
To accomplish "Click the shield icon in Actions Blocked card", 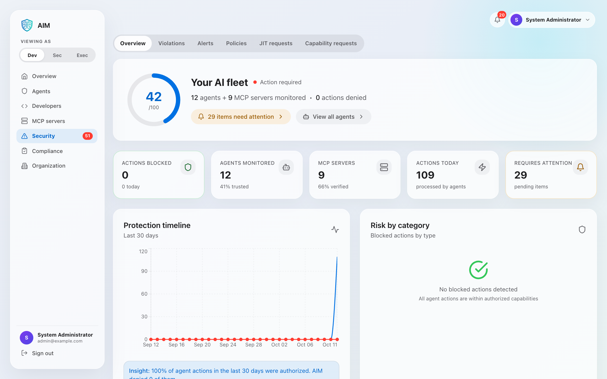I will pos(188,167).
